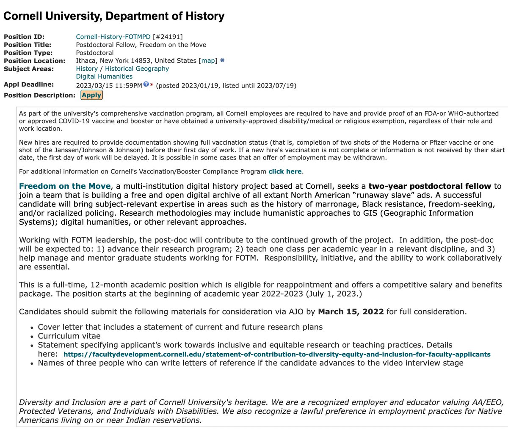The width and height of the screenshot is (508, 429).
Task: Click the blue help question mark icon
Action: (x=146, y=85)
